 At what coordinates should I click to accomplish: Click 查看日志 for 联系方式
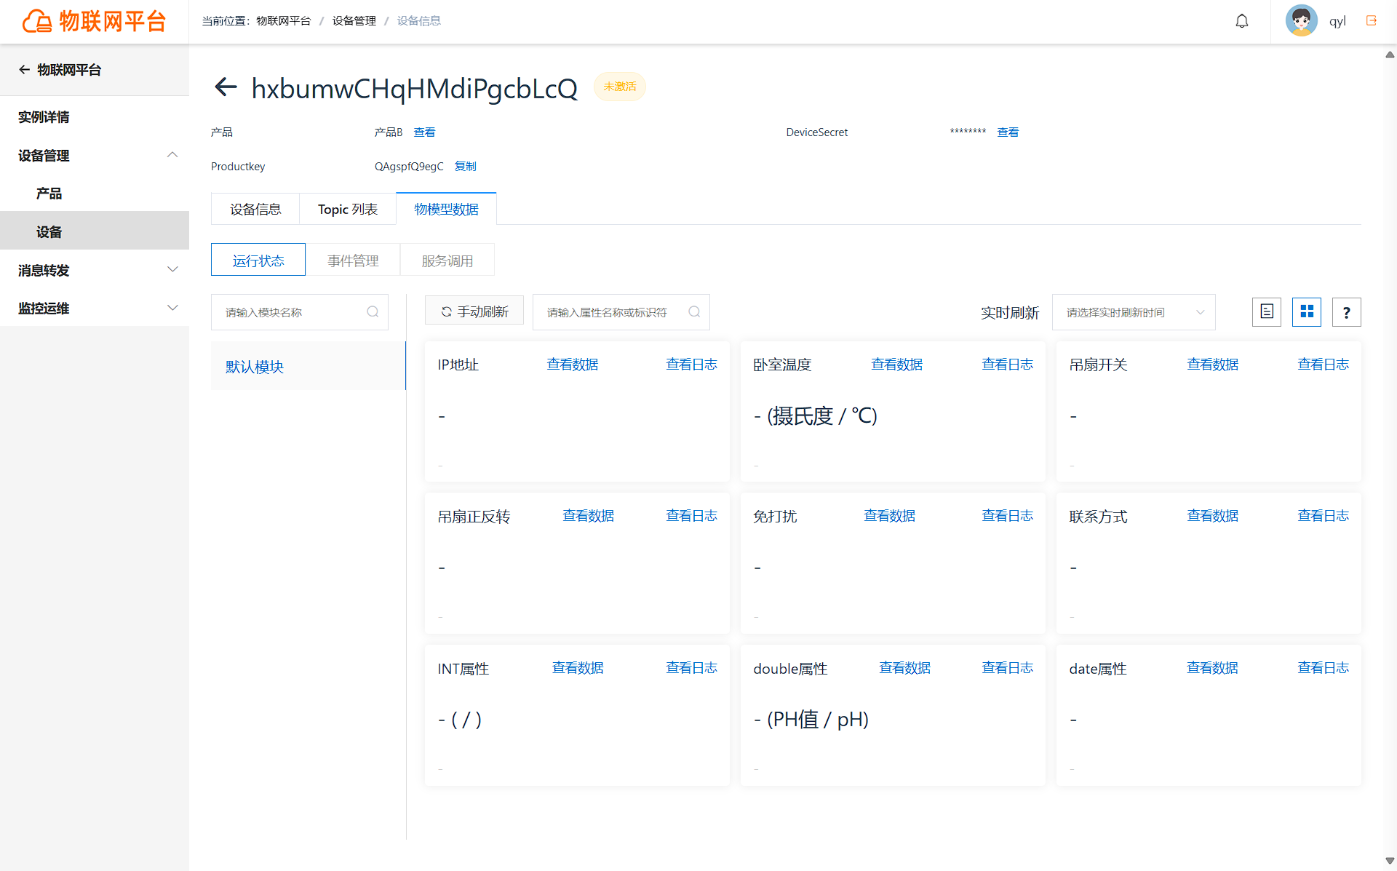pos(1323,516)
